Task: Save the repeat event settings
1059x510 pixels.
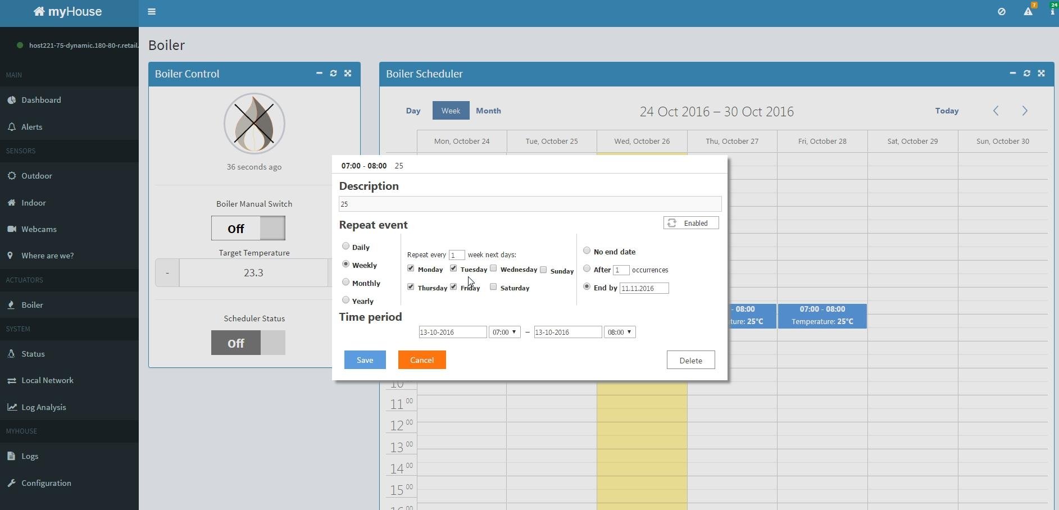Action: [x=365, y=359]
